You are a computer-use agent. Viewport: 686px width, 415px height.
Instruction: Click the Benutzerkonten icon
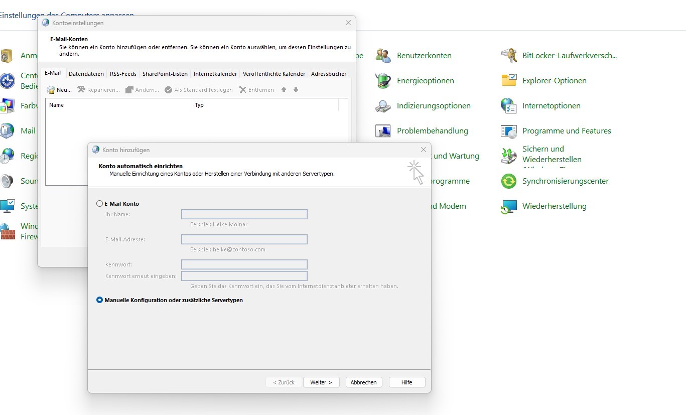pyautogui.click(x=383, y=56)
